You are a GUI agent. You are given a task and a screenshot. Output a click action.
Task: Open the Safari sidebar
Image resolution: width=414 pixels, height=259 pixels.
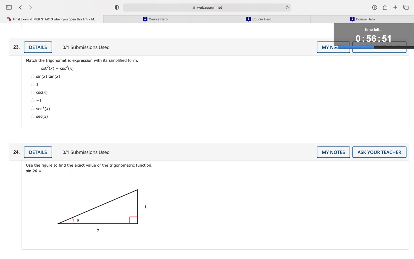click(9, 7)
